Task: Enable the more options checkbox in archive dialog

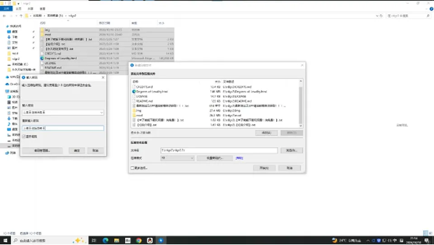Action: tap(132, 168)
